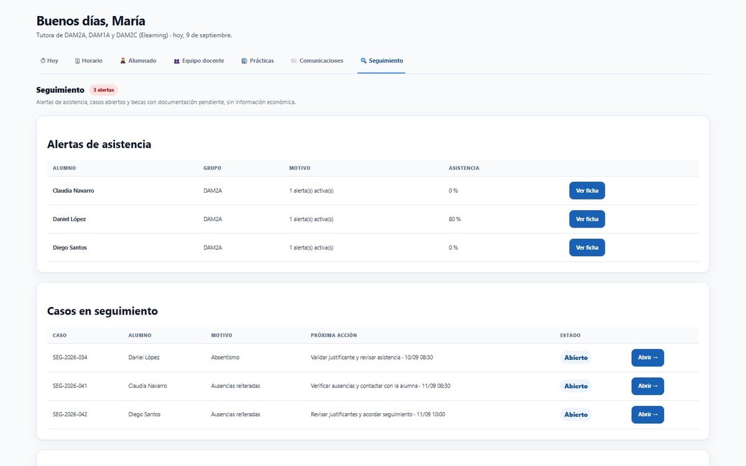Select Daniel López in attendance alerts
The height and width of the screenshot is (466, 746).
70,219
